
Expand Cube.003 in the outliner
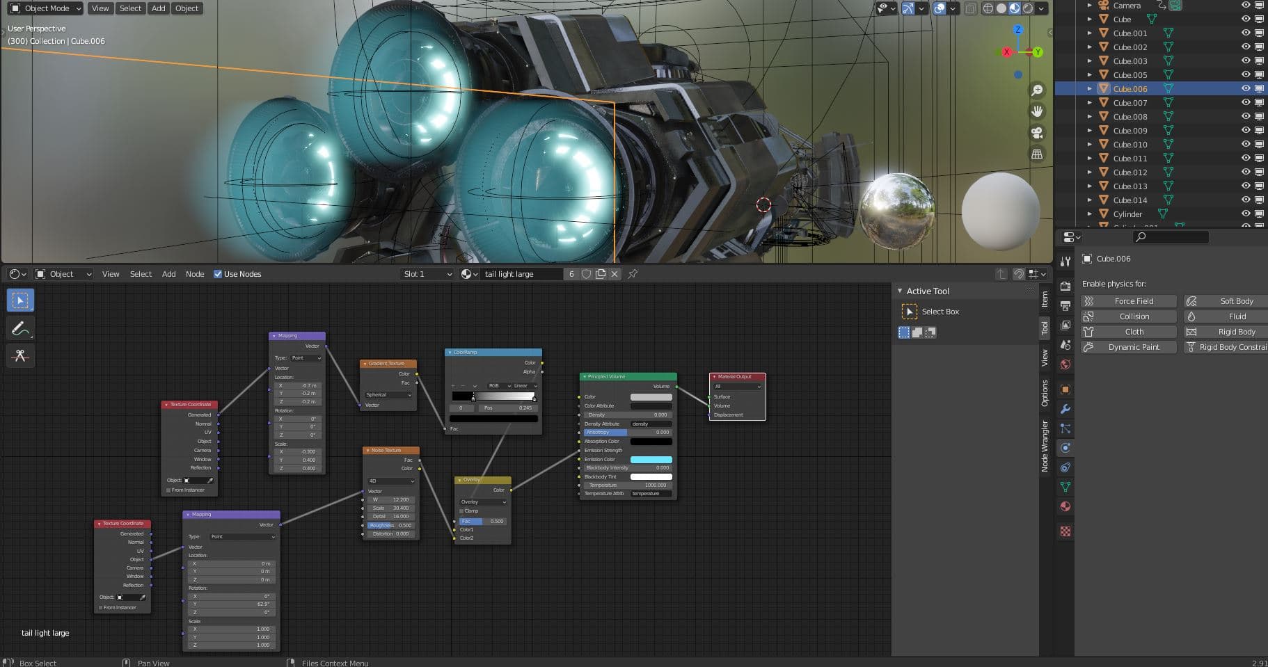[x=1090, y=61]
